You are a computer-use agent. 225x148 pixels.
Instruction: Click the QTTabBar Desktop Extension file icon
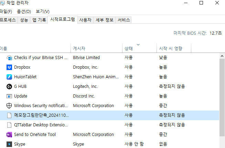[x=9, y=125]
